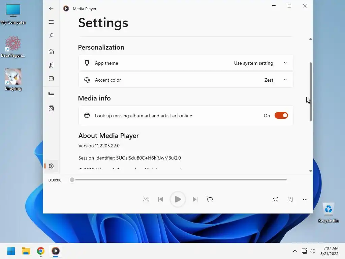The image size is (345, 259).
Task: Click the scroll down arrow
Action: (x=310, y=171)
